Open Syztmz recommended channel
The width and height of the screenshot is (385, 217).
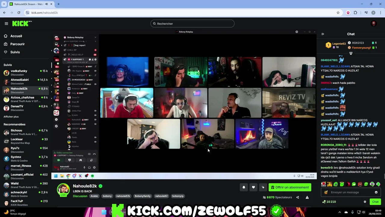(x=26, y=159)
